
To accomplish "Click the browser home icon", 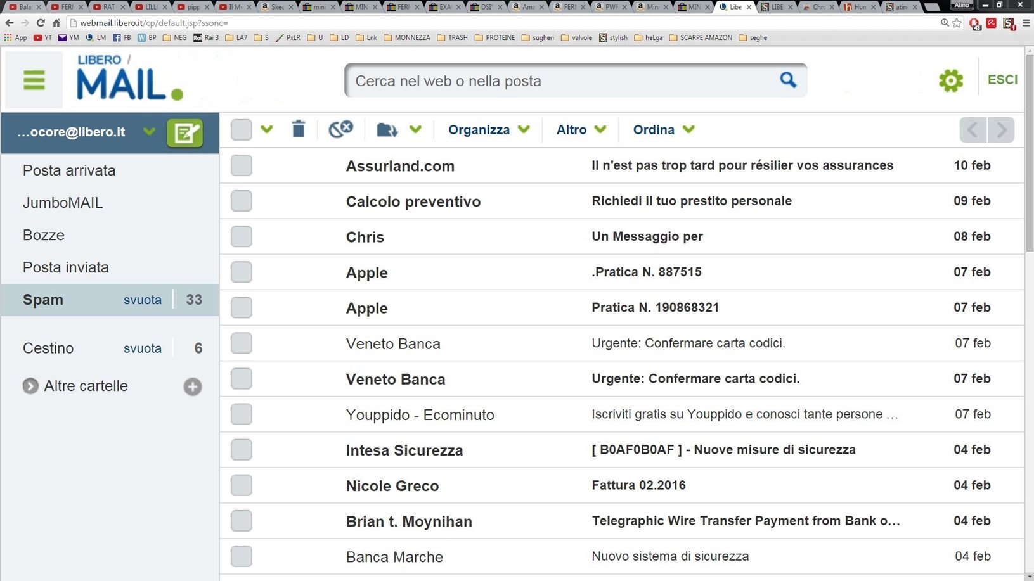I will 56,23.
